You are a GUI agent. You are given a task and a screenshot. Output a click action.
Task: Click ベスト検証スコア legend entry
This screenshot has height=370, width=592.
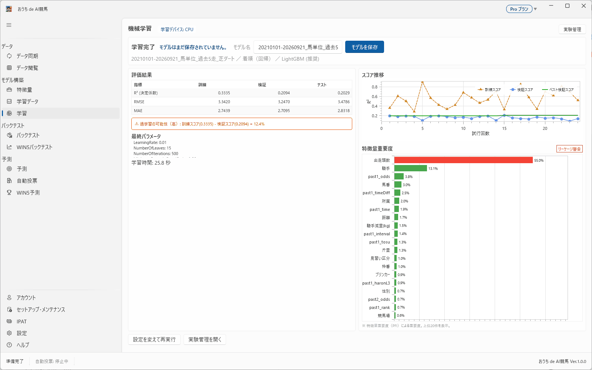point(558,90)
